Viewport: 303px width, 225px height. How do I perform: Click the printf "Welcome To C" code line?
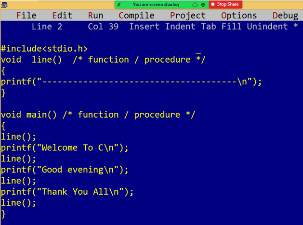65,148
